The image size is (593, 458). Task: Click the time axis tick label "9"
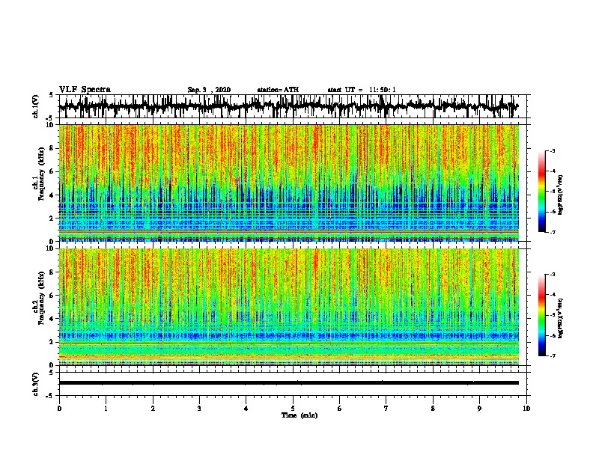[x=479, y=409]
